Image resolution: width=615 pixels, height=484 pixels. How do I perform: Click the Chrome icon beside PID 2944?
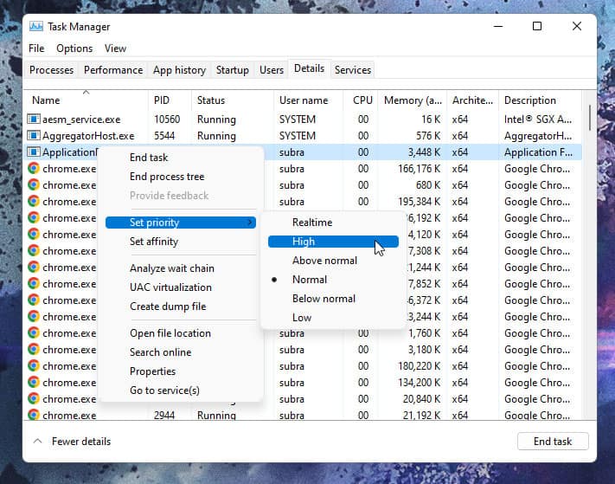[34, 416]
